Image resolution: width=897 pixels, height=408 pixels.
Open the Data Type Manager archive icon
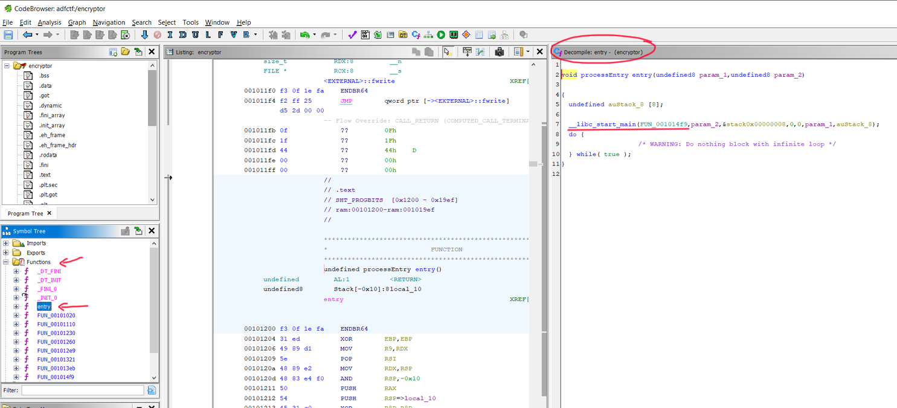pyautogui.click(x=403, y=34)
